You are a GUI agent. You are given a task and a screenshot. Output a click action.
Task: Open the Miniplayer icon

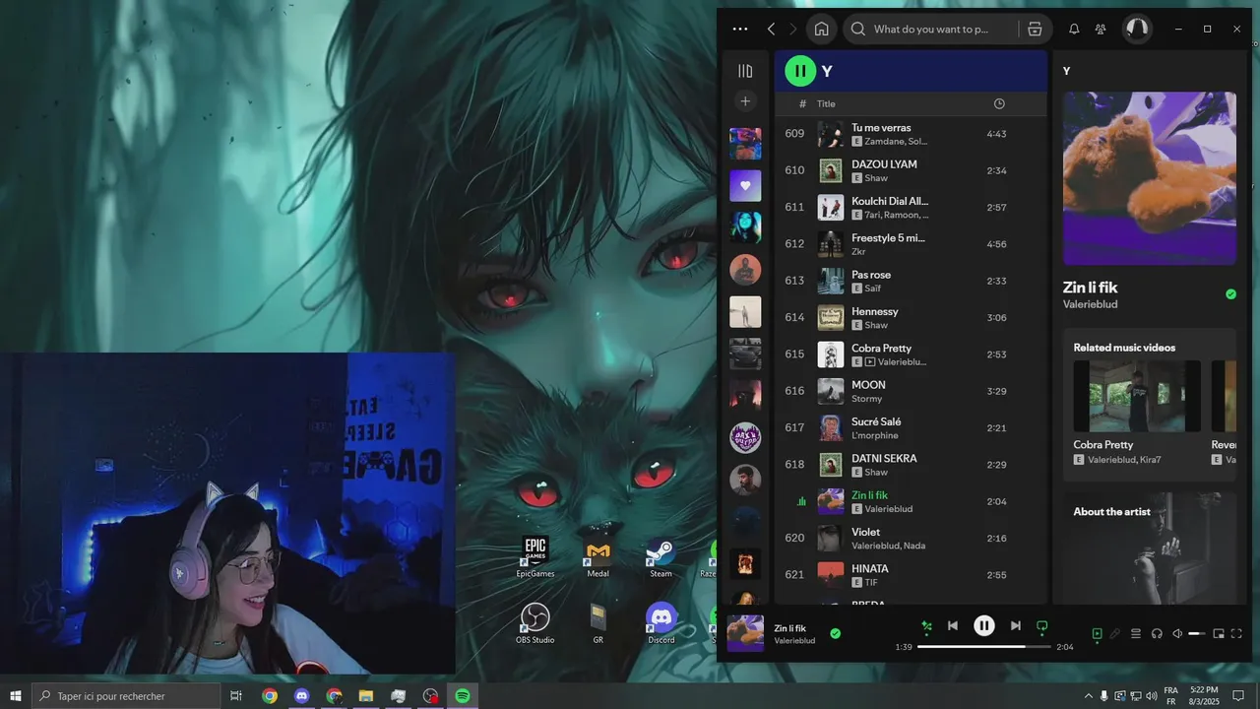tap(1218, 633)
